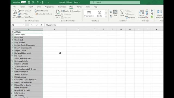Click Advanced filter
The height and width of the screenshot is (98, 174).
pos(130,17)
